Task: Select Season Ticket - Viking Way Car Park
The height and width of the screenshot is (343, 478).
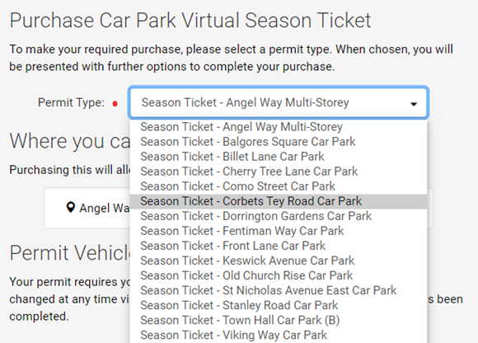Action: (x=279, y=336)
